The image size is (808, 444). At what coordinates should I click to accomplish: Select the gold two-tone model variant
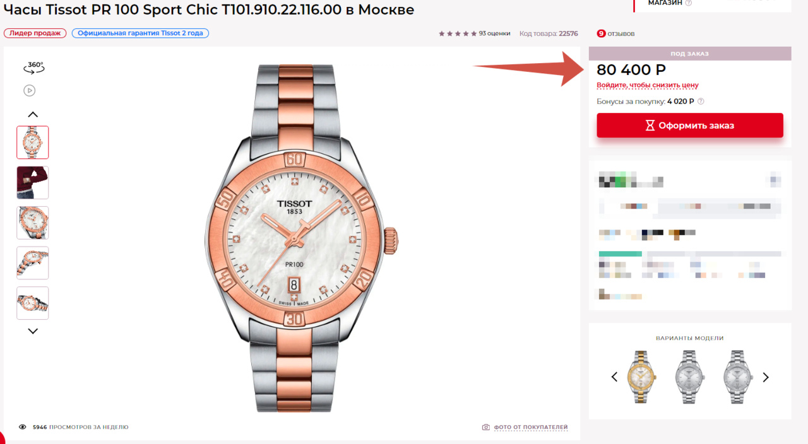(642, 377)
